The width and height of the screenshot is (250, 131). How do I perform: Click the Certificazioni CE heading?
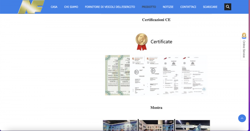(156, 20)
